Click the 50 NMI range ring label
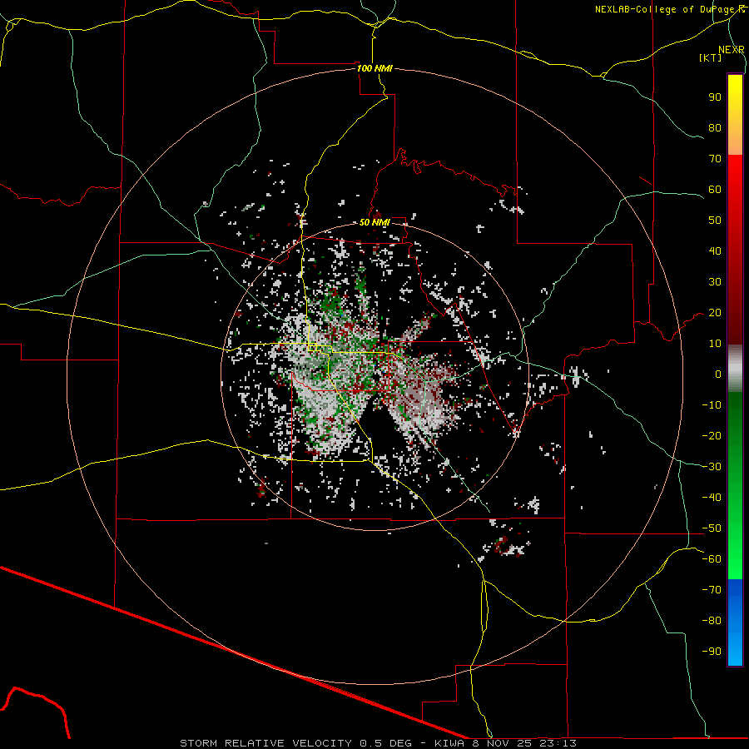Screen dimensions: 749x749 374,222
